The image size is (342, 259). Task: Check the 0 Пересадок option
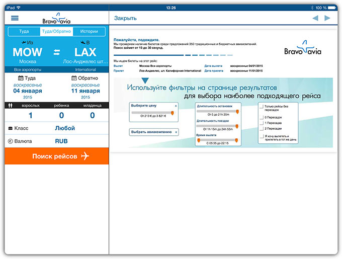[262, 117]
